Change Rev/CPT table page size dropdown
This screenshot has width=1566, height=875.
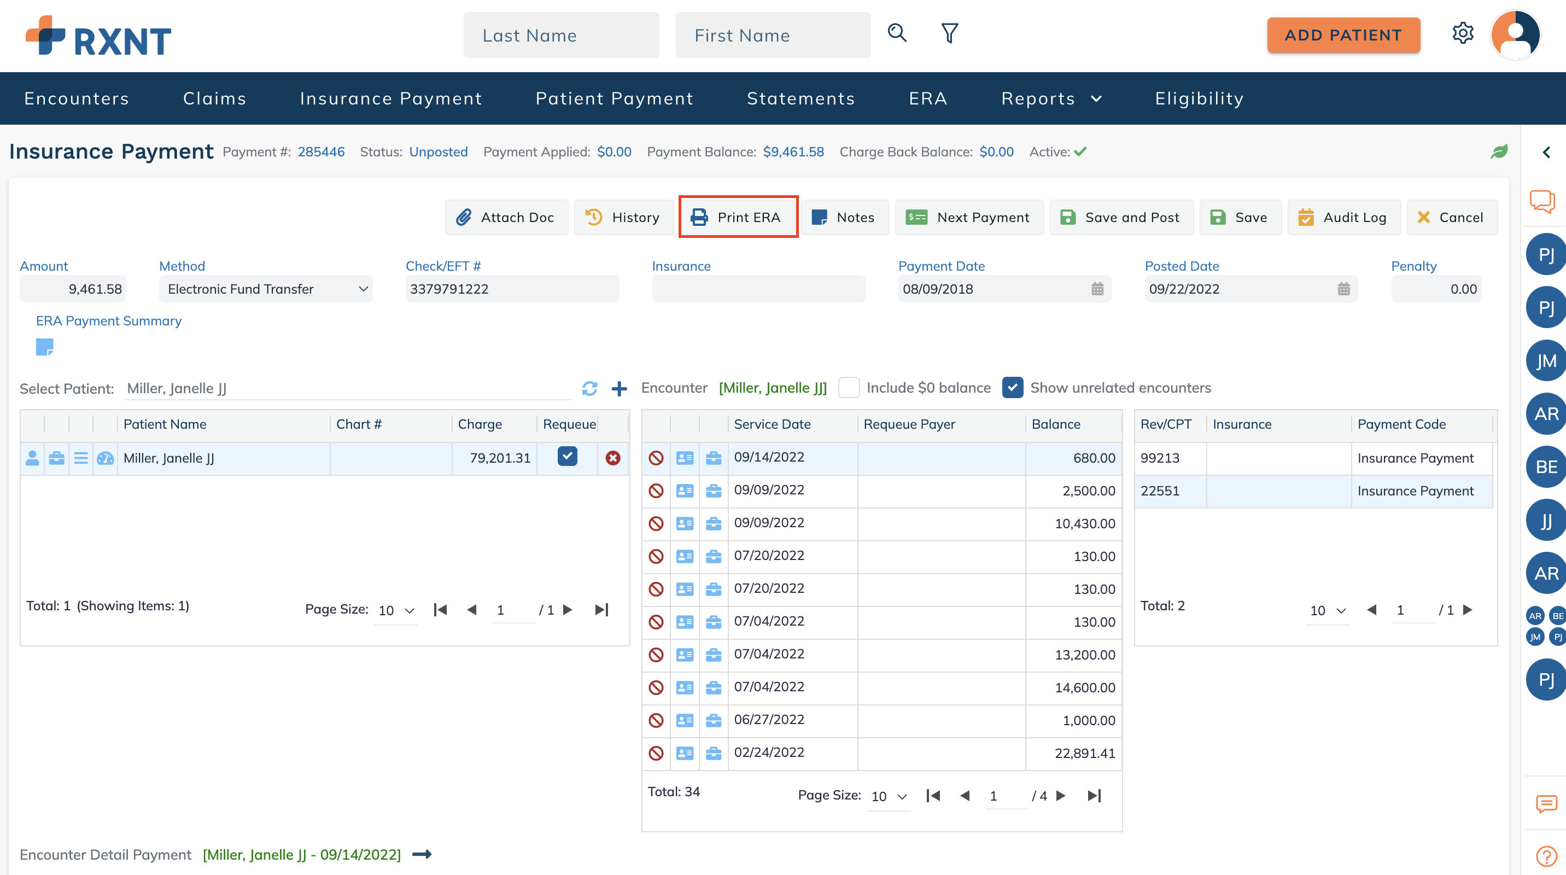[x=1328, y=610]
